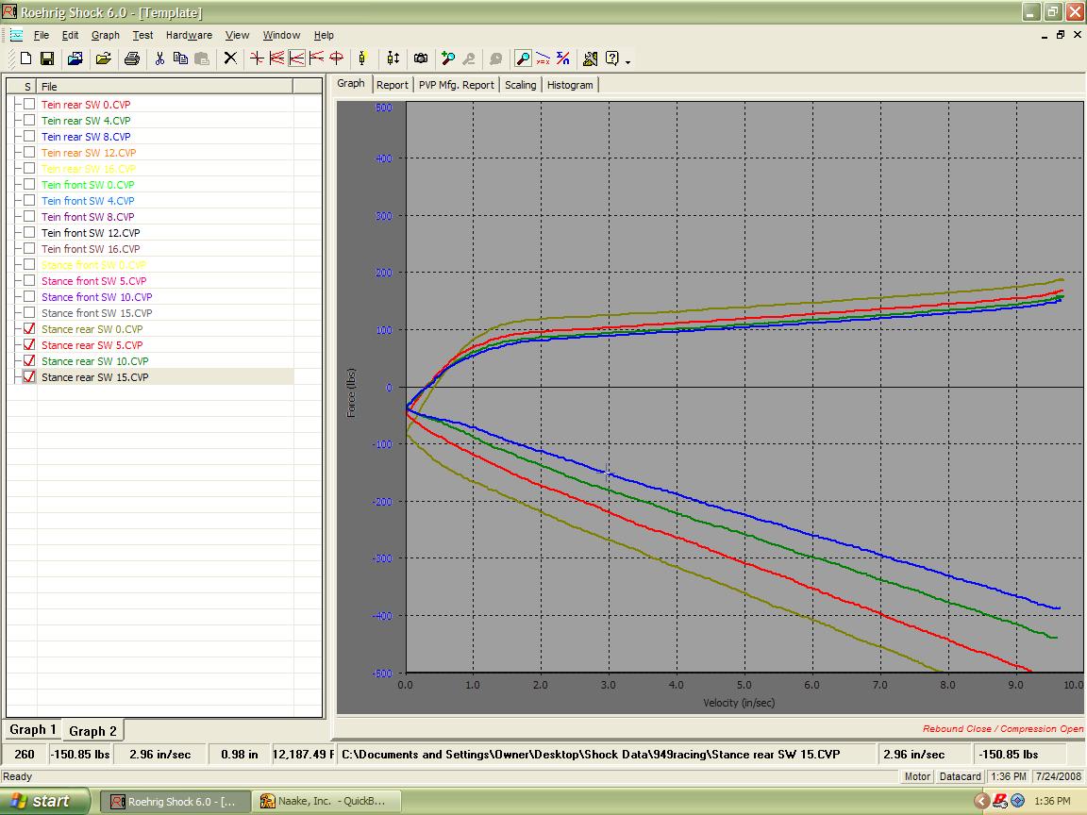The width and height of the screenshot is (1087, 815).
Task: Click the open folder icon
Action: click(x=104, y=58)
